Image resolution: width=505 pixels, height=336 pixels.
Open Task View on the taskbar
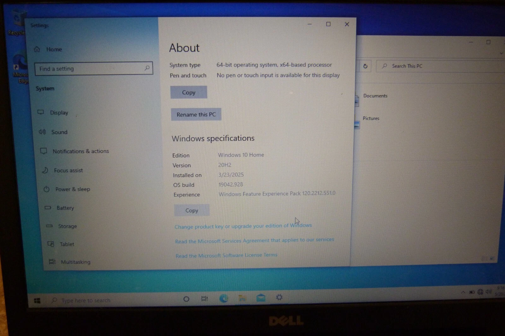(205, 298)
